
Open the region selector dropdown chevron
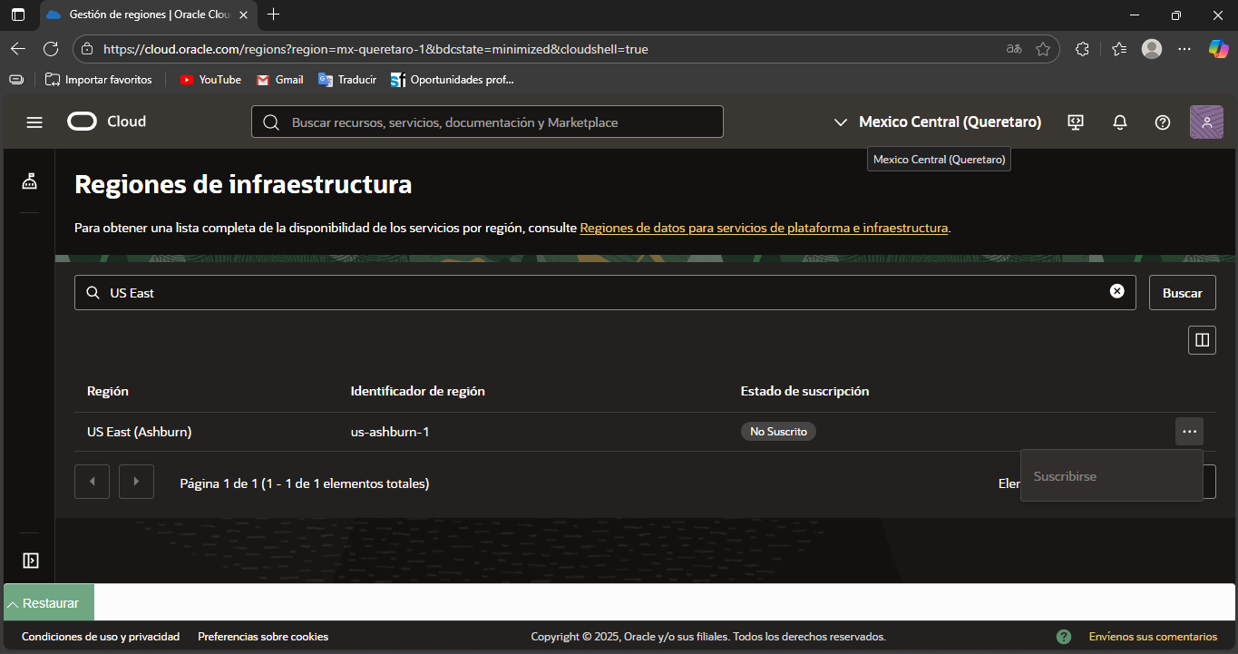point(840,122)
